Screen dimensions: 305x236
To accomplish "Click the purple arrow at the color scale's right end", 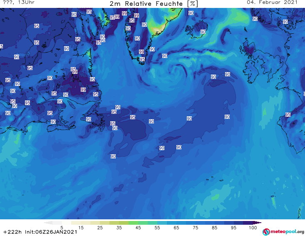I will point(257,223).
